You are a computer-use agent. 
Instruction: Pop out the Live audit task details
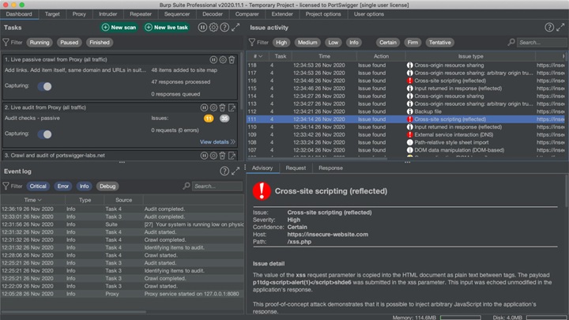coord(232,107)
